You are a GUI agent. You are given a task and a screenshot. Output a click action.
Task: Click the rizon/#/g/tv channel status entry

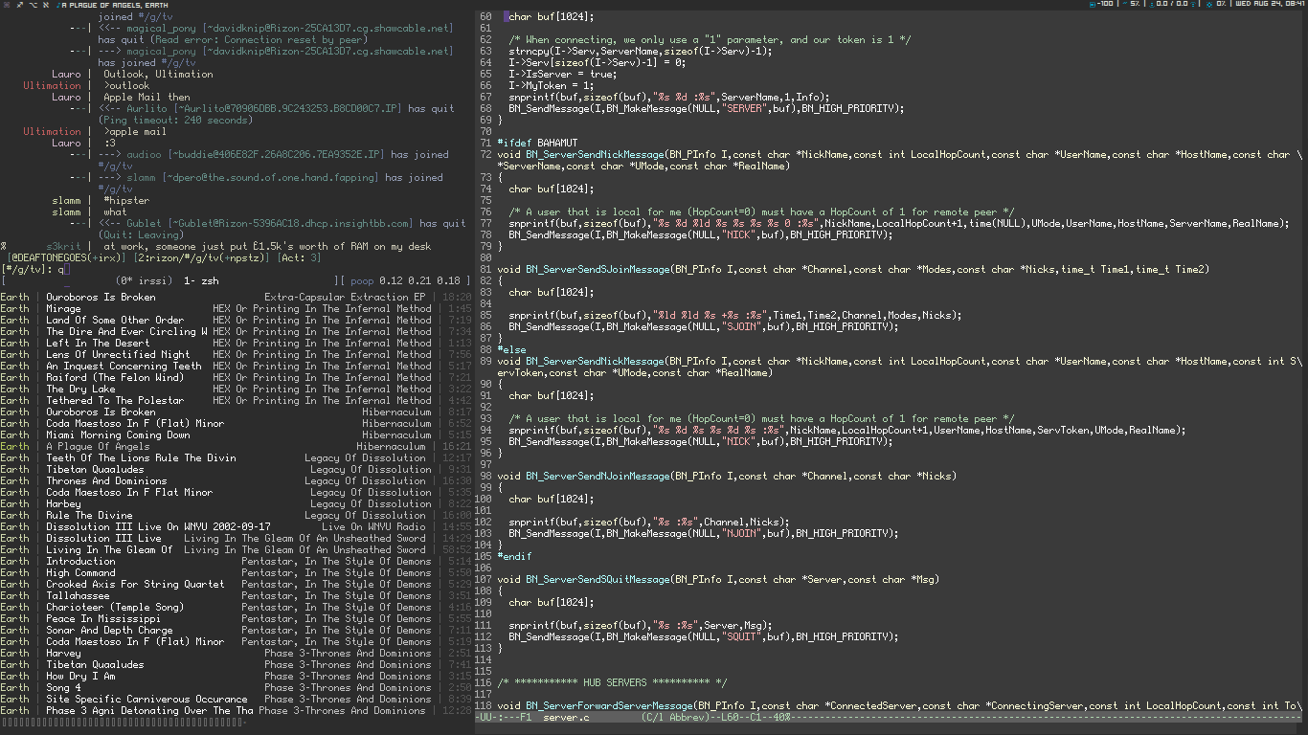[x=203, y=258]
